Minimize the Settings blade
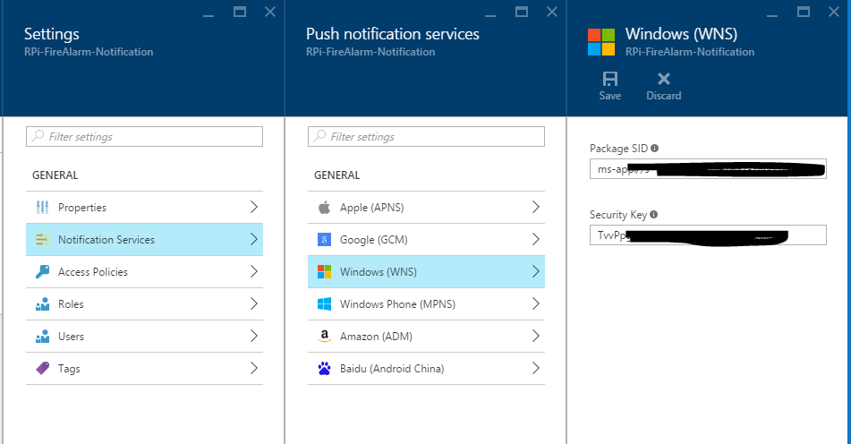 coord(208,14)
